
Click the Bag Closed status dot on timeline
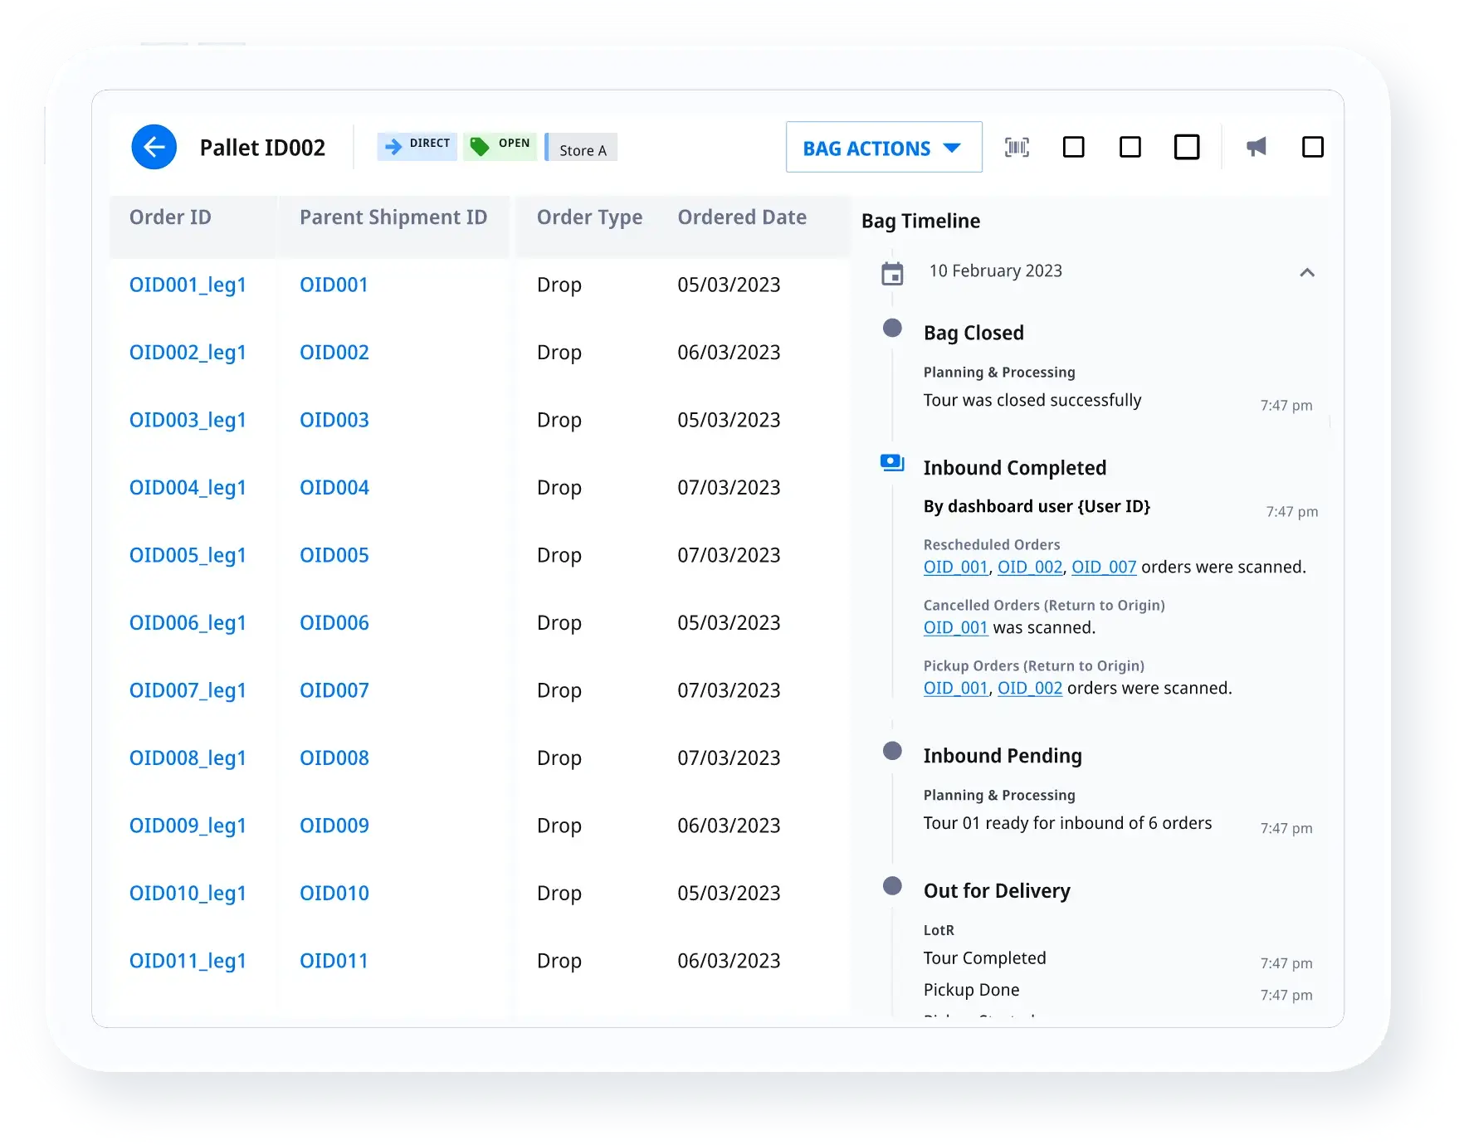(892, 329)
